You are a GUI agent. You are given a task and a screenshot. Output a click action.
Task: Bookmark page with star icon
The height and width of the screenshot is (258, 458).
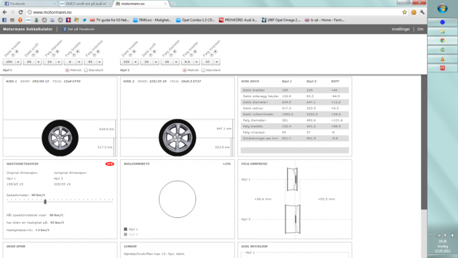[x=405, y=11]
